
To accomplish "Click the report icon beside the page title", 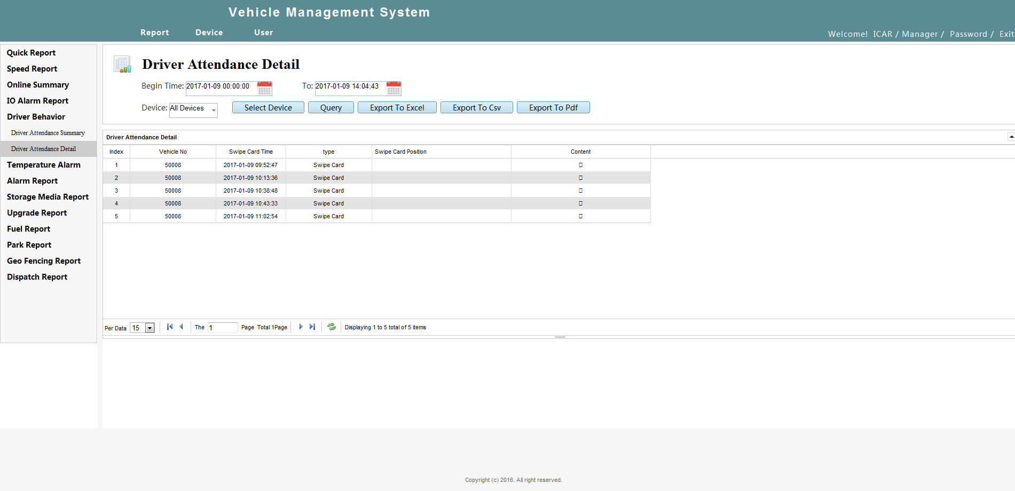I will [122, 65].
